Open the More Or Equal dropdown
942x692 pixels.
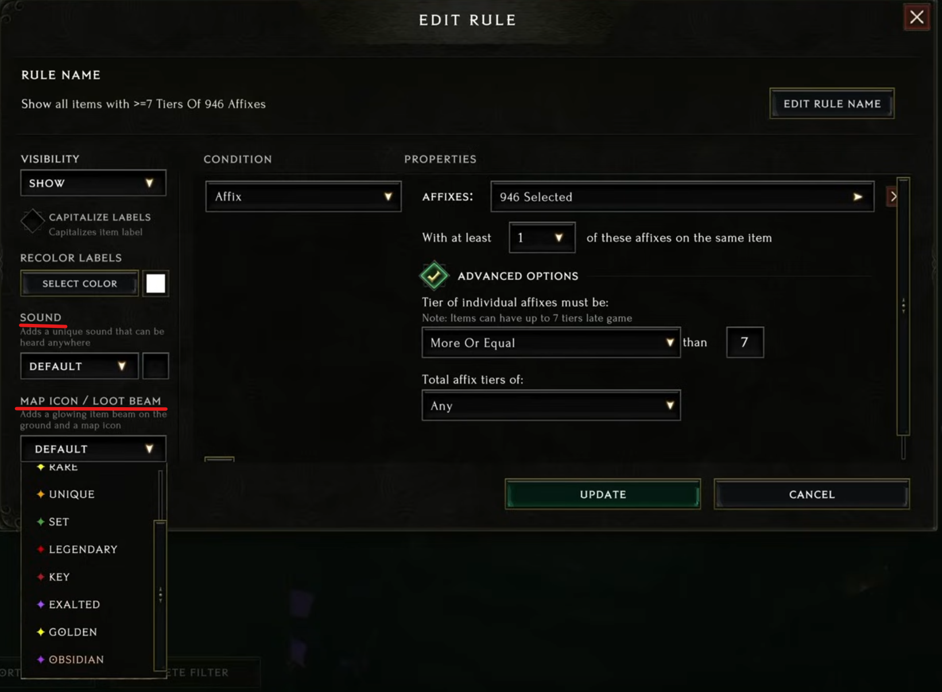pos(551,342)
